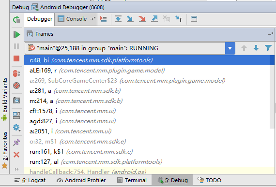Image resolution: width=276 pixels, height=187 pixels.
Task: Click Run to Cursor icon
Action: pos(179,19)
